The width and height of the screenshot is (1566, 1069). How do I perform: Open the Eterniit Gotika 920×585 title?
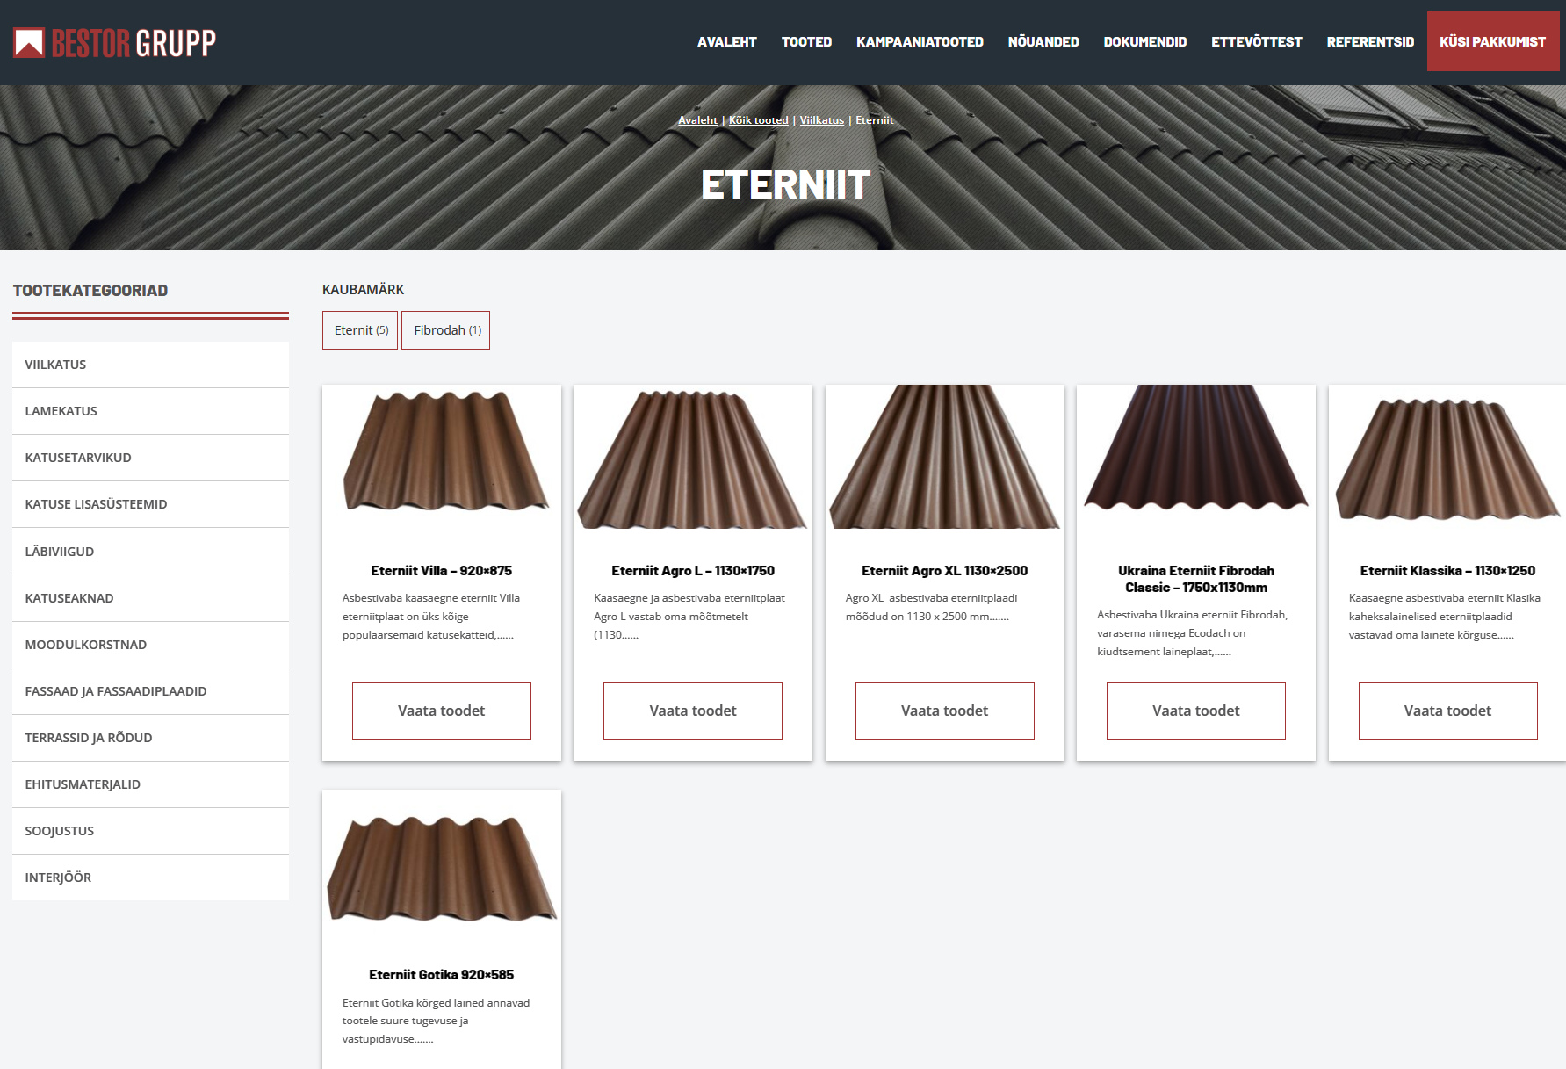(442, 975)
